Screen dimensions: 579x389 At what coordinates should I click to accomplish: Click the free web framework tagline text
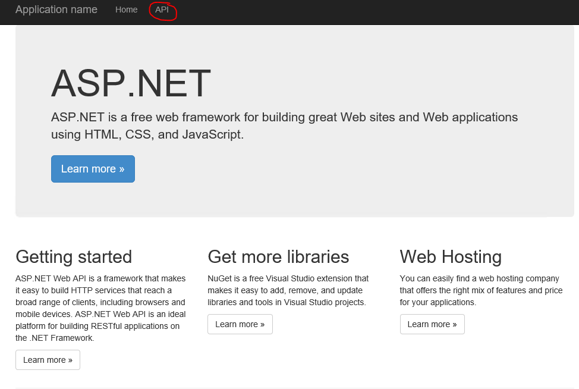coord(284,126)
